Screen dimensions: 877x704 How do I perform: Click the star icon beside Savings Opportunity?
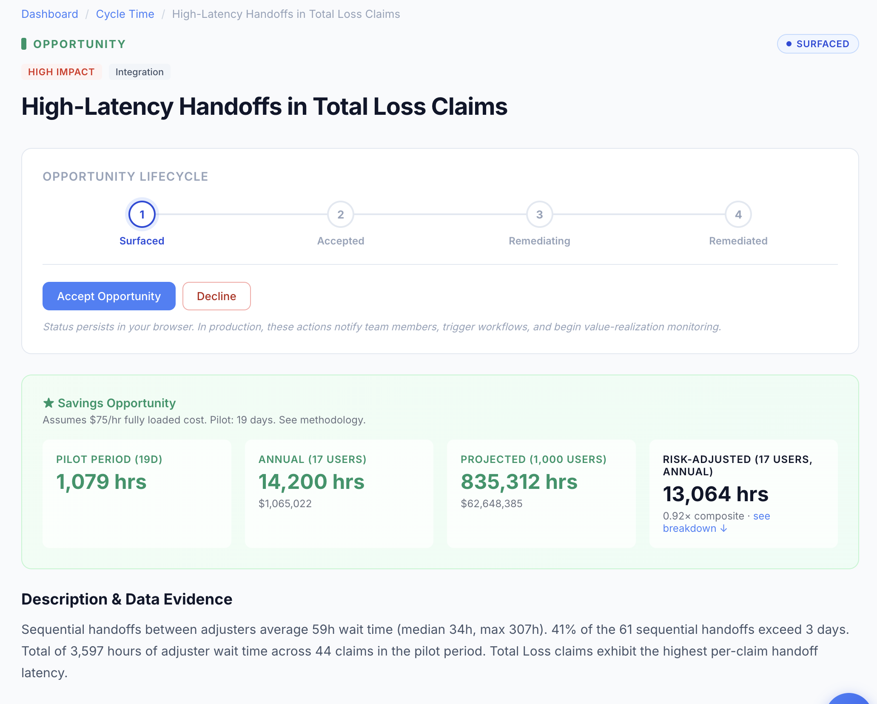(x=48, y=402)
